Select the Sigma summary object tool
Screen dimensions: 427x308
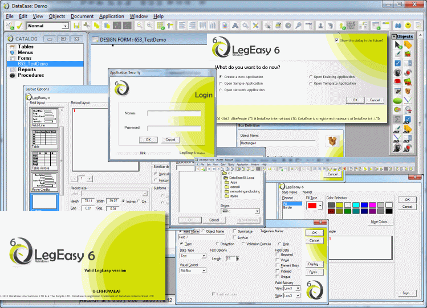[x=398, y=119]
